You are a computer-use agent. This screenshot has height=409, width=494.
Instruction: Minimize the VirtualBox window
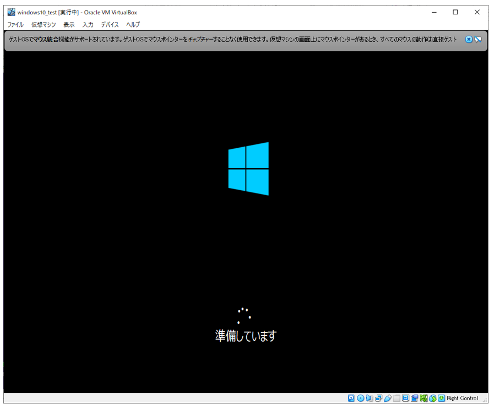pos(434,12)
